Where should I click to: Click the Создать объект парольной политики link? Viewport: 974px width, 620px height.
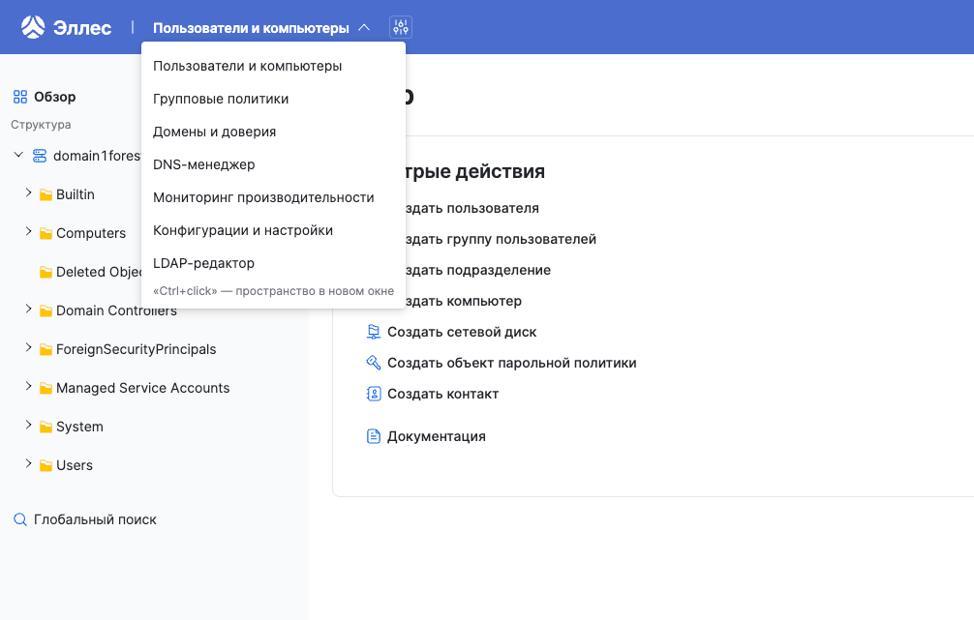pyautogui.click(x=511, y=363)
